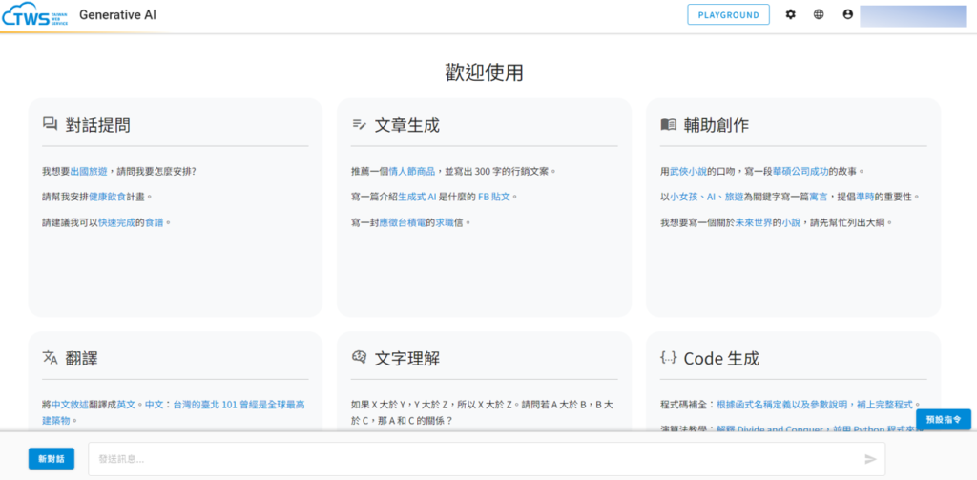
Task: Choose the 情人節商品 prompt link
Action: pyautogui.click(x=412, y=172)
